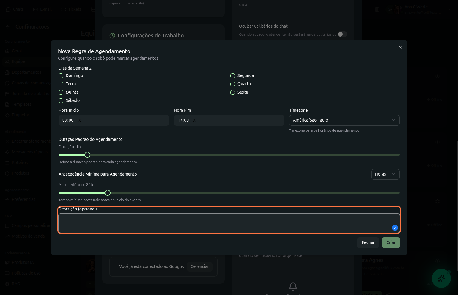Click the clock icon in Hora Início field
Image resolution: width=458 pixels, height=295 pixels.
79,120
